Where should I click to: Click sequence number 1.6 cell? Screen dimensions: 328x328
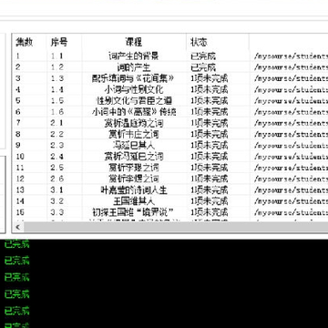tap(57, 112)
